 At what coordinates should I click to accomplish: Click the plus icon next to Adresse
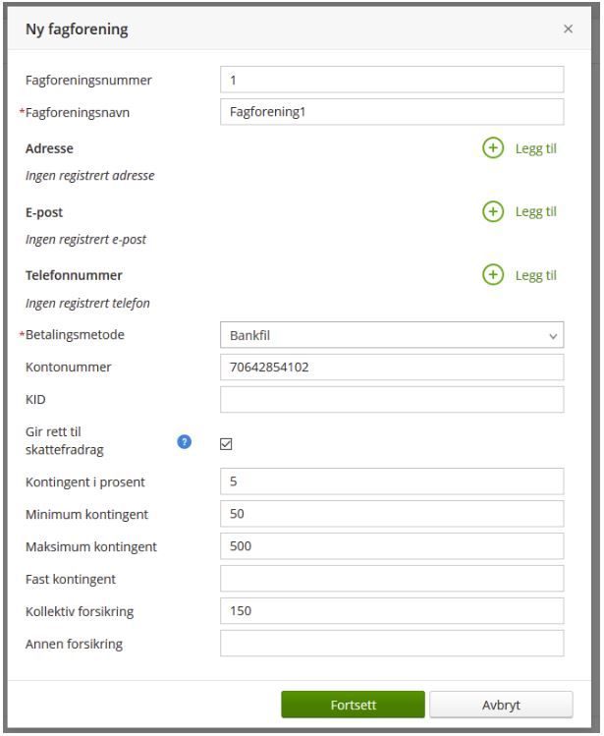pos(493,147)
